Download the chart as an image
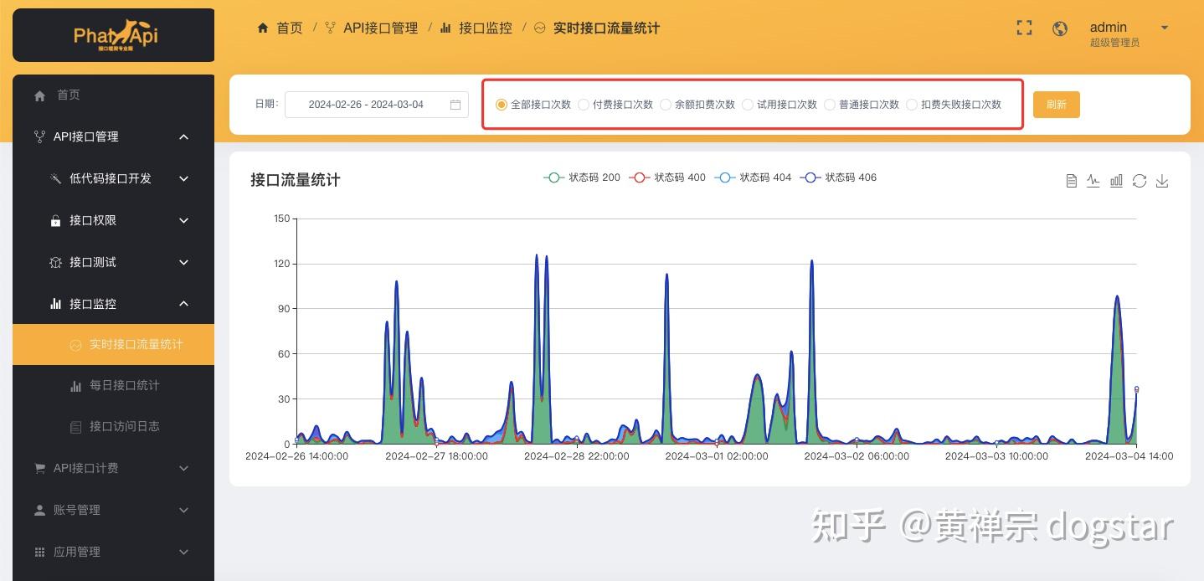The image size is (1204, 581). click(1162, 180)
